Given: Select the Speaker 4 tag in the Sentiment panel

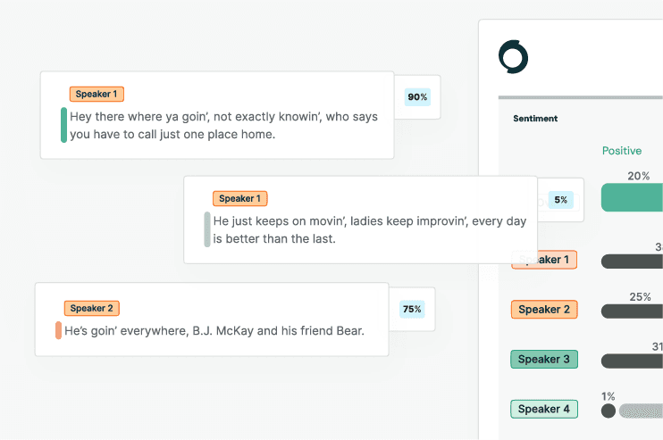Looking at the screenshot, I should (x=544, y=410).
